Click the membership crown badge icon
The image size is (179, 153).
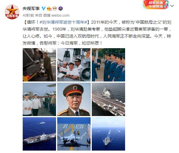coord(49,8)
